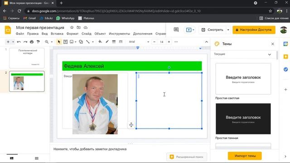Star the presentation title

click(x=72, y=28)
